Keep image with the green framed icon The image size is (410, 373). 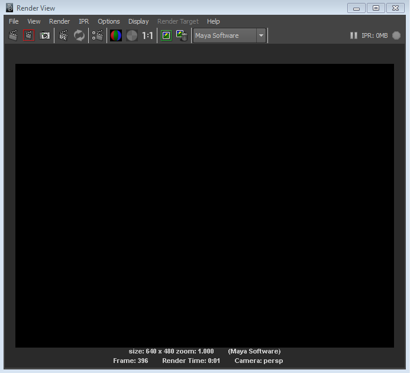(166, 35)
